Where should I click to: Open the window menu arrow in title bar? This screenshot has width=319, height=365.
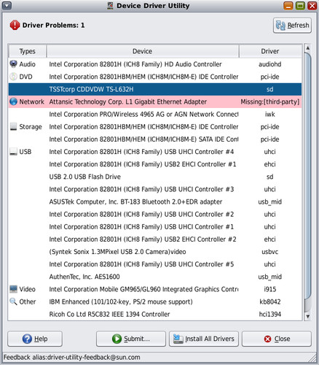(x=7, y=6)
